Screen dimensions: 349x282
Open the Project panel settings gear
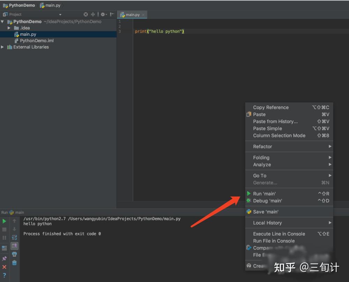click(x=103, y=14)
